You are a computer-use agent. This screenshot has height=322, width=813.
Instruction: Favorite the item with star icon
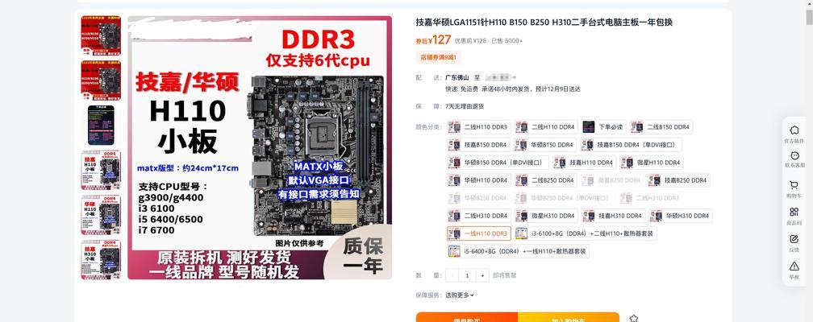(x=634, y=318)
